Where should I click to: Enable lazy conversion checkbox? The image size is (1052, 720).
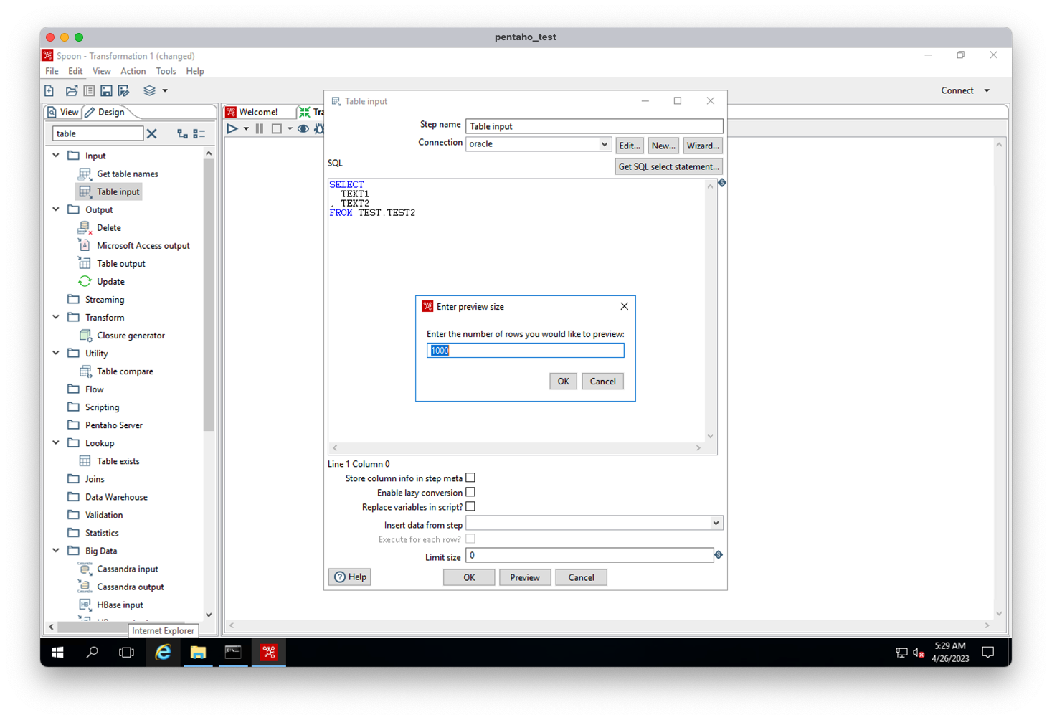coord(470,492)
